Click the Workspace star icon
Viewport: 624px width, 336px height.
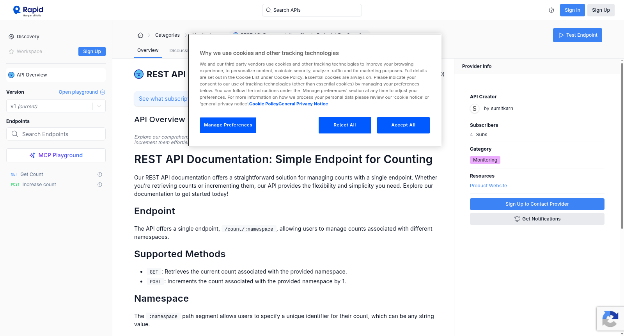click(11, 52)
